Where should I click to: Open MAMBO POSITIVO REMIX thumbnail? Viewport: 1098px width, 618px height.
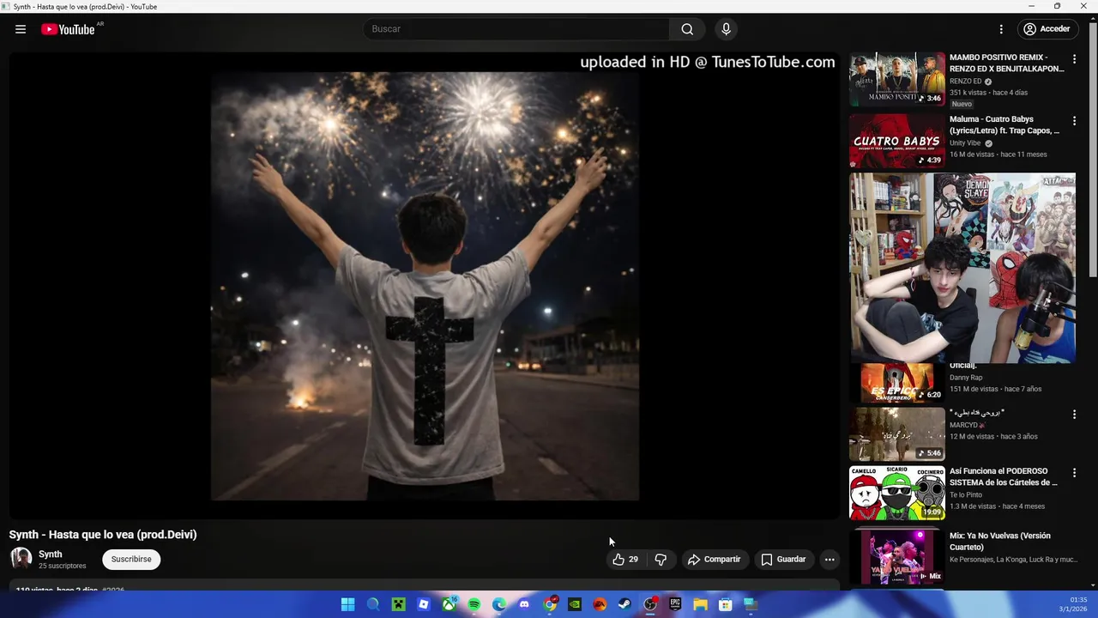(x=897, y=79)
